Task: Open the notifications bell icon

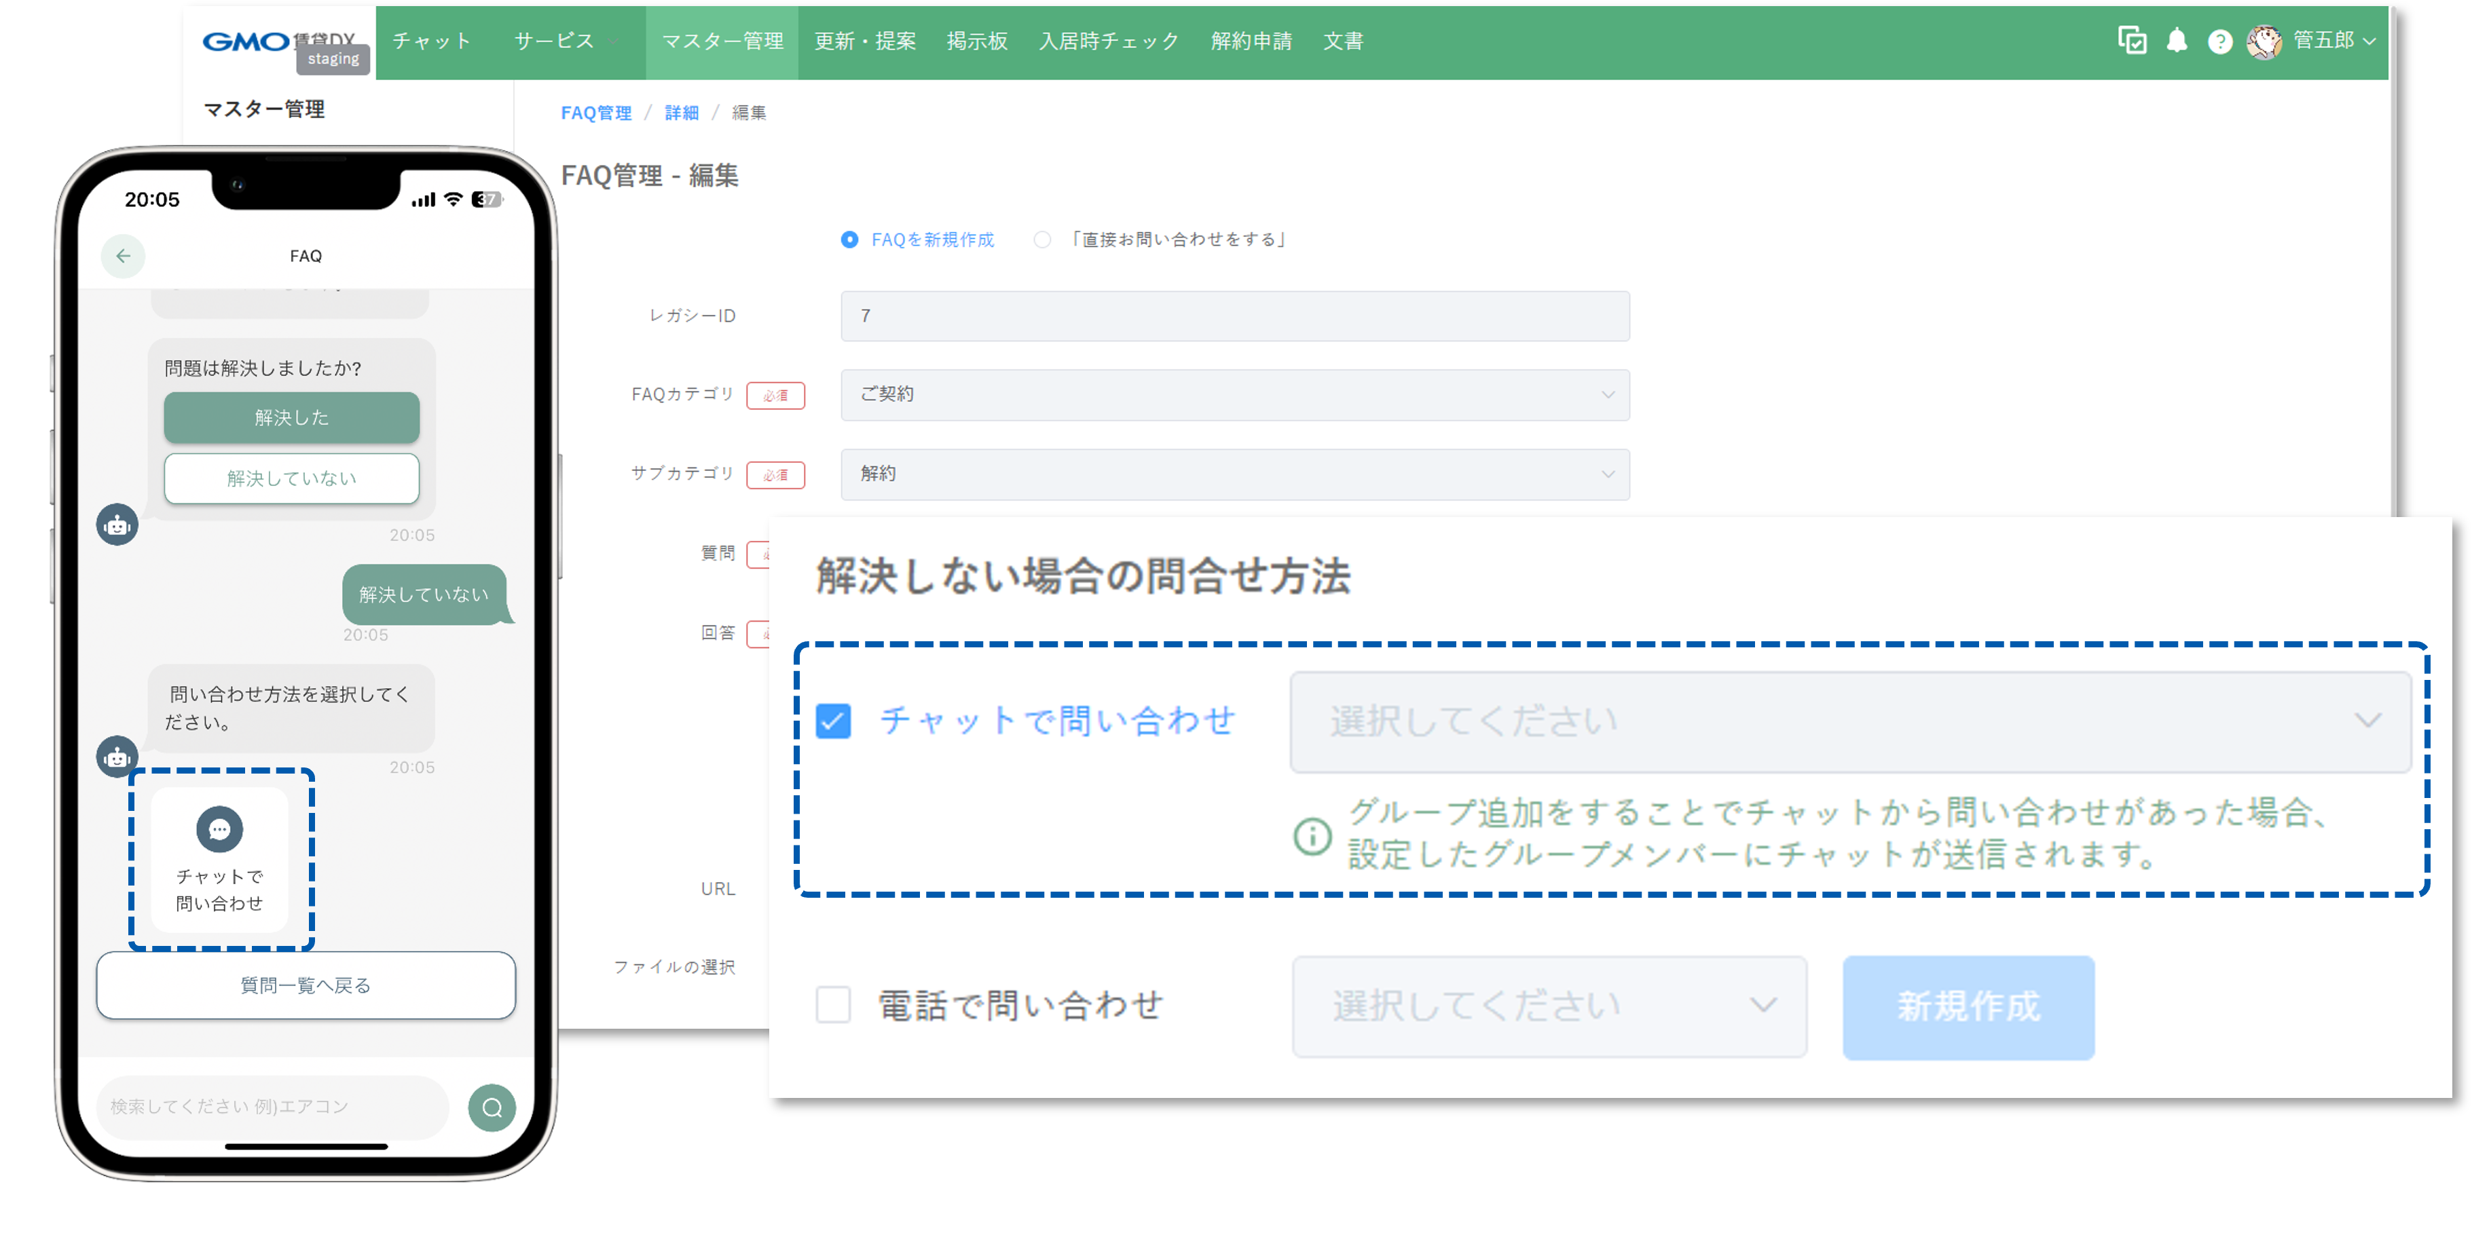Action: pos(2177,40)
